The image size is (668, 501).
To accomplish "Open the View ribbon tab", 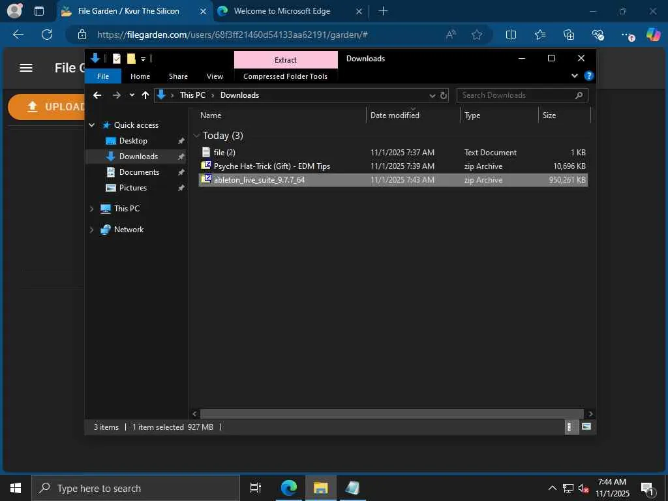I will click(x=215, y=76).
